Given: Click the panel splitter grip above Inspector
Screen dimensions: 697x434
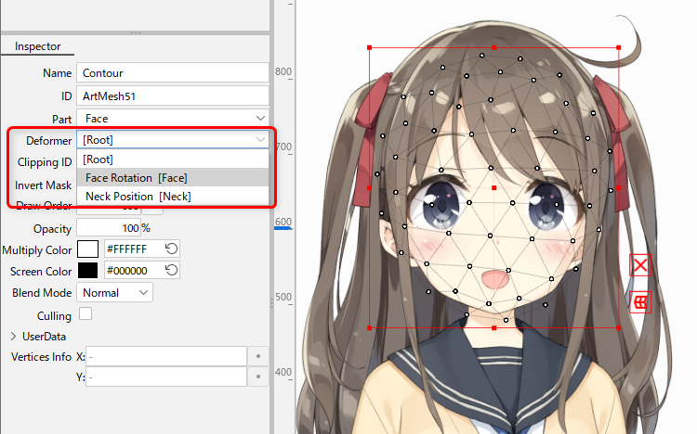Looking at the screenshot, I should pyautogui.click(x=136, y=32).
